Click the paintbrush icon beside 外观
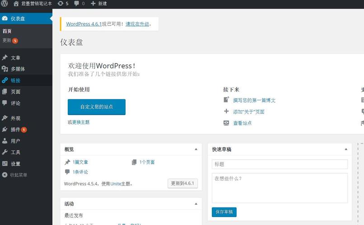 coord(5,118)
